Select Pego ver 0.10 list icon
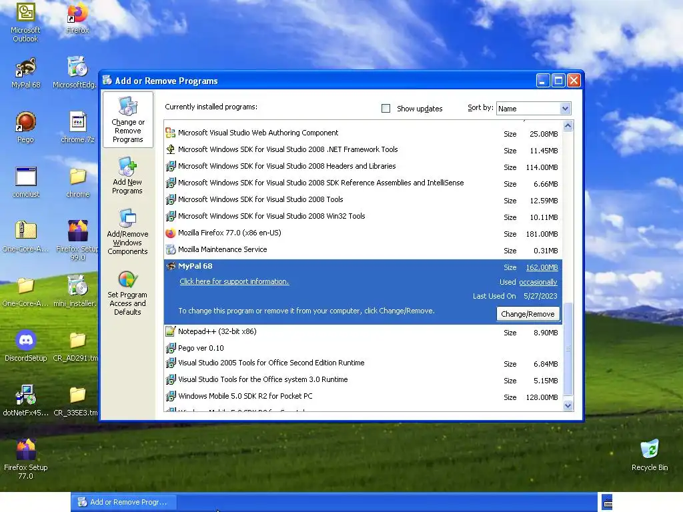Image resolution: width=683 pixels, height=512 pixels. [x=170, y=348]
